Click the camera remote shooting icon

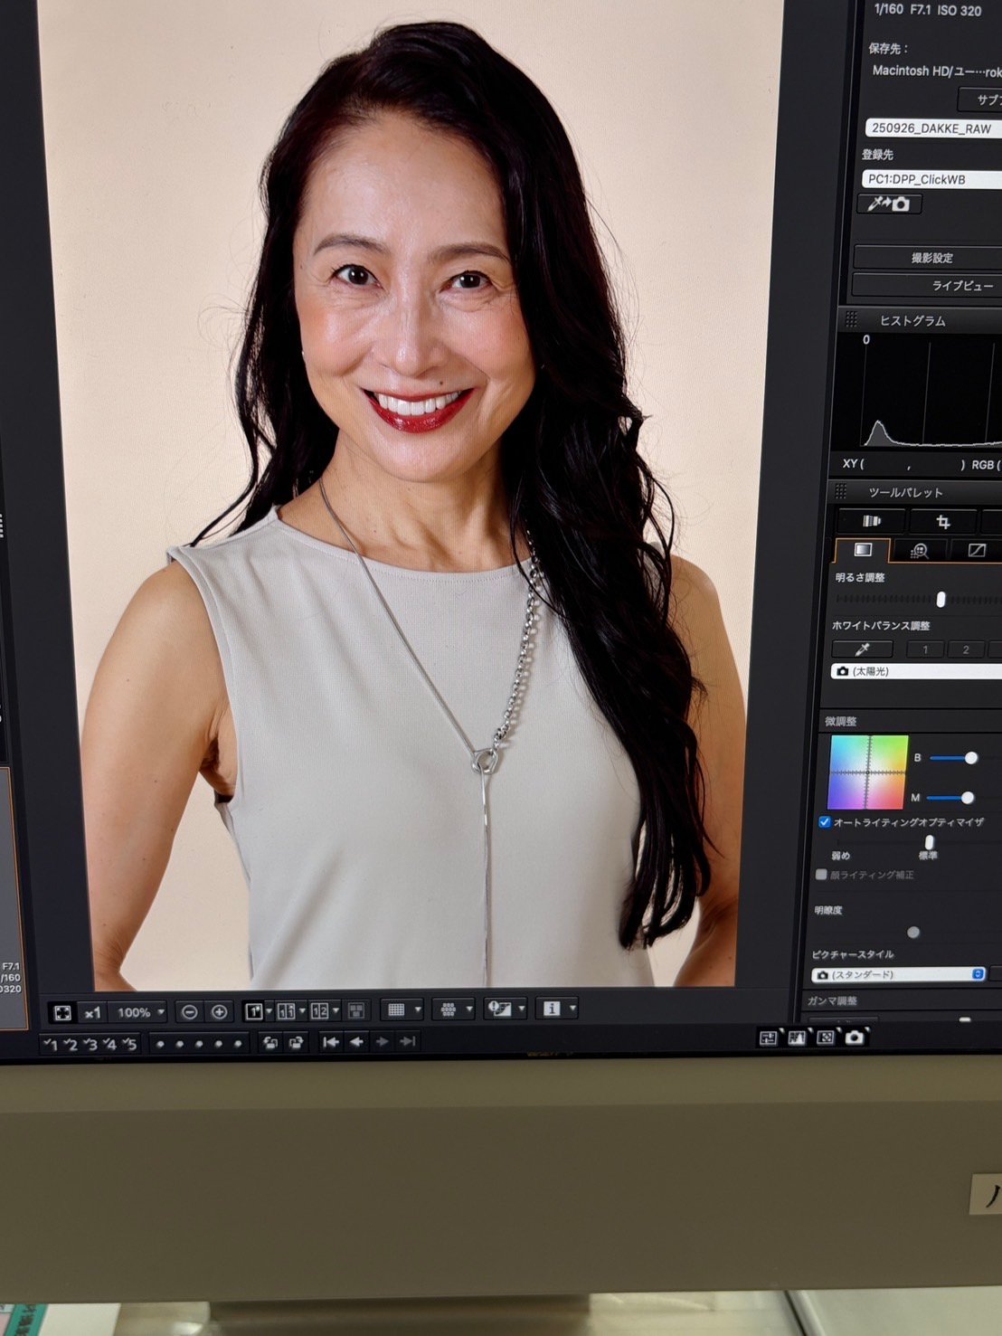tap(854, 1037)
